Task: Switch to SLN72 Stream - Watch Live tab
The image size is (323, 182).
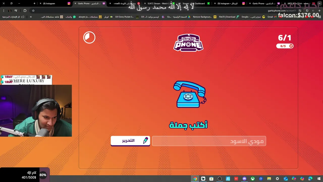Action: click(159, 4)
